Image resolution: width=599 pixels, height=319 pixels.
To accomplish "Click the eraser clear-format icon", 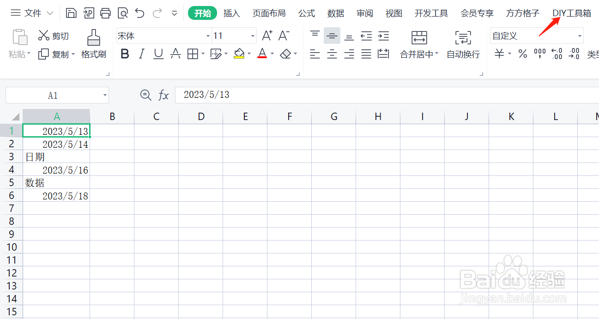I will tap(285, 54).
